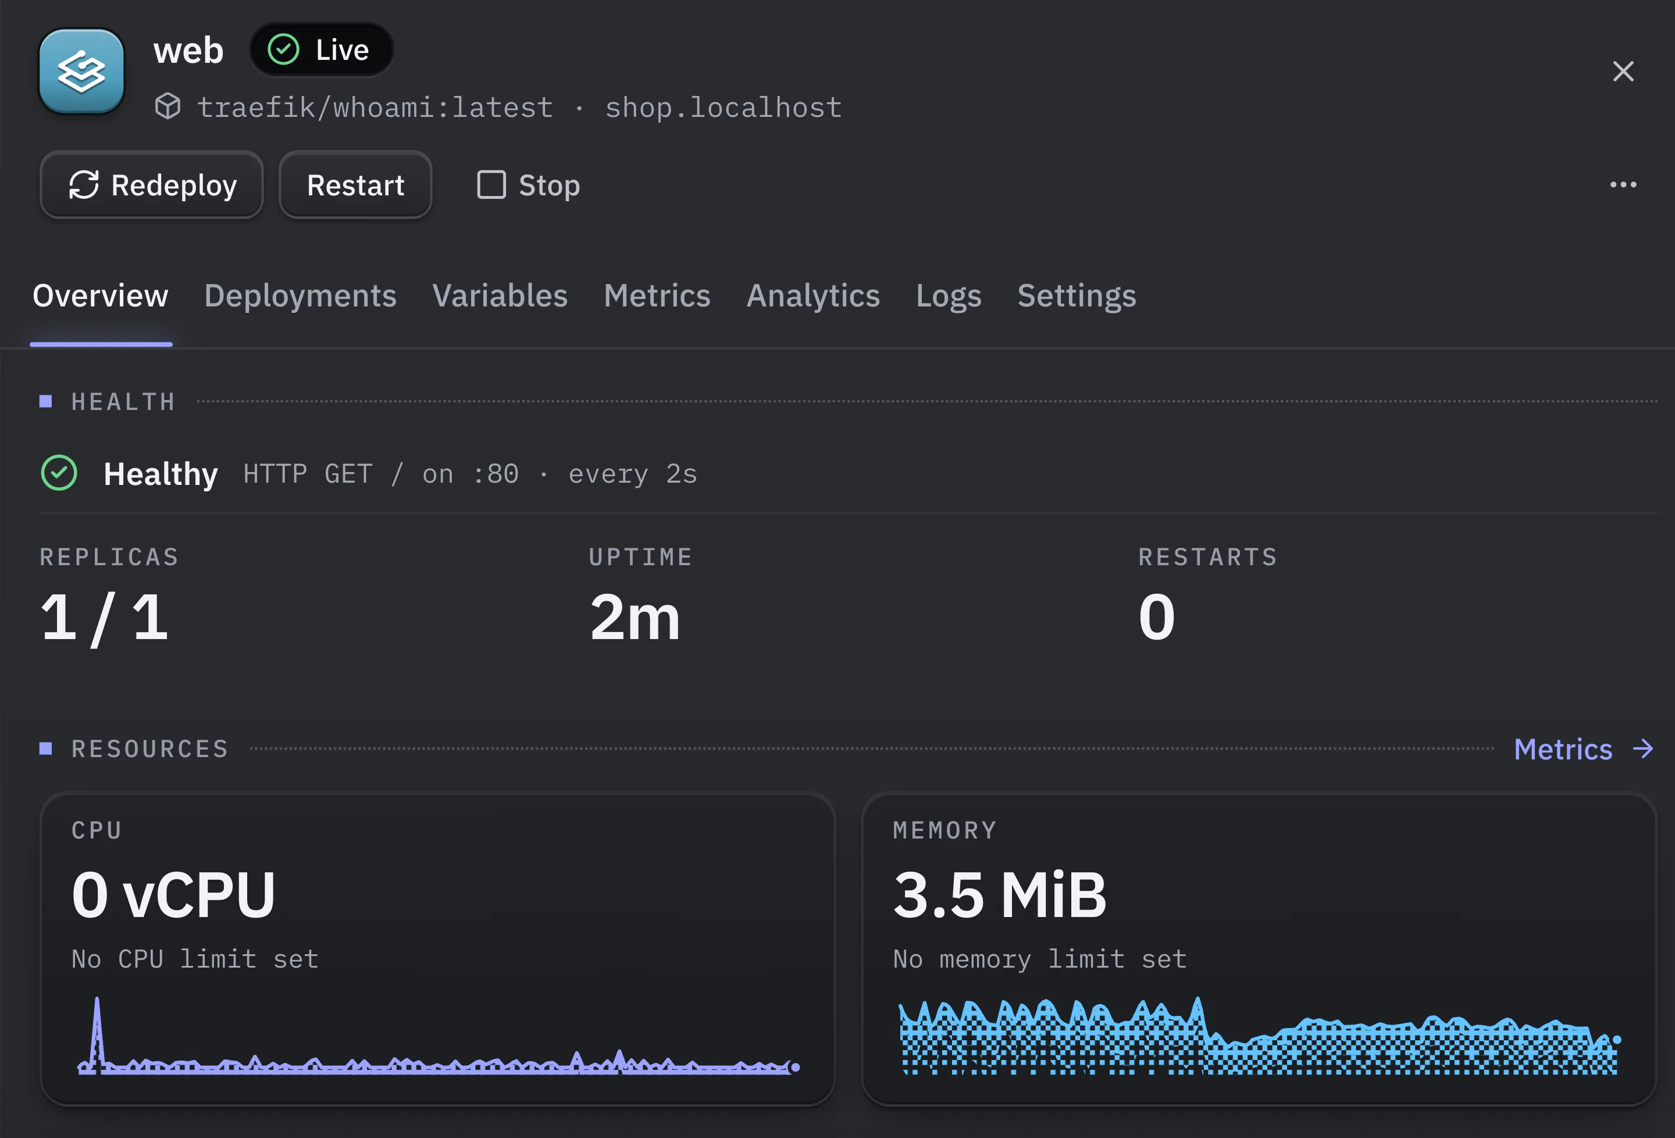Click the '0 vCPU' value
This screenshot has width=1675, height=1138.
coord(174,895)
